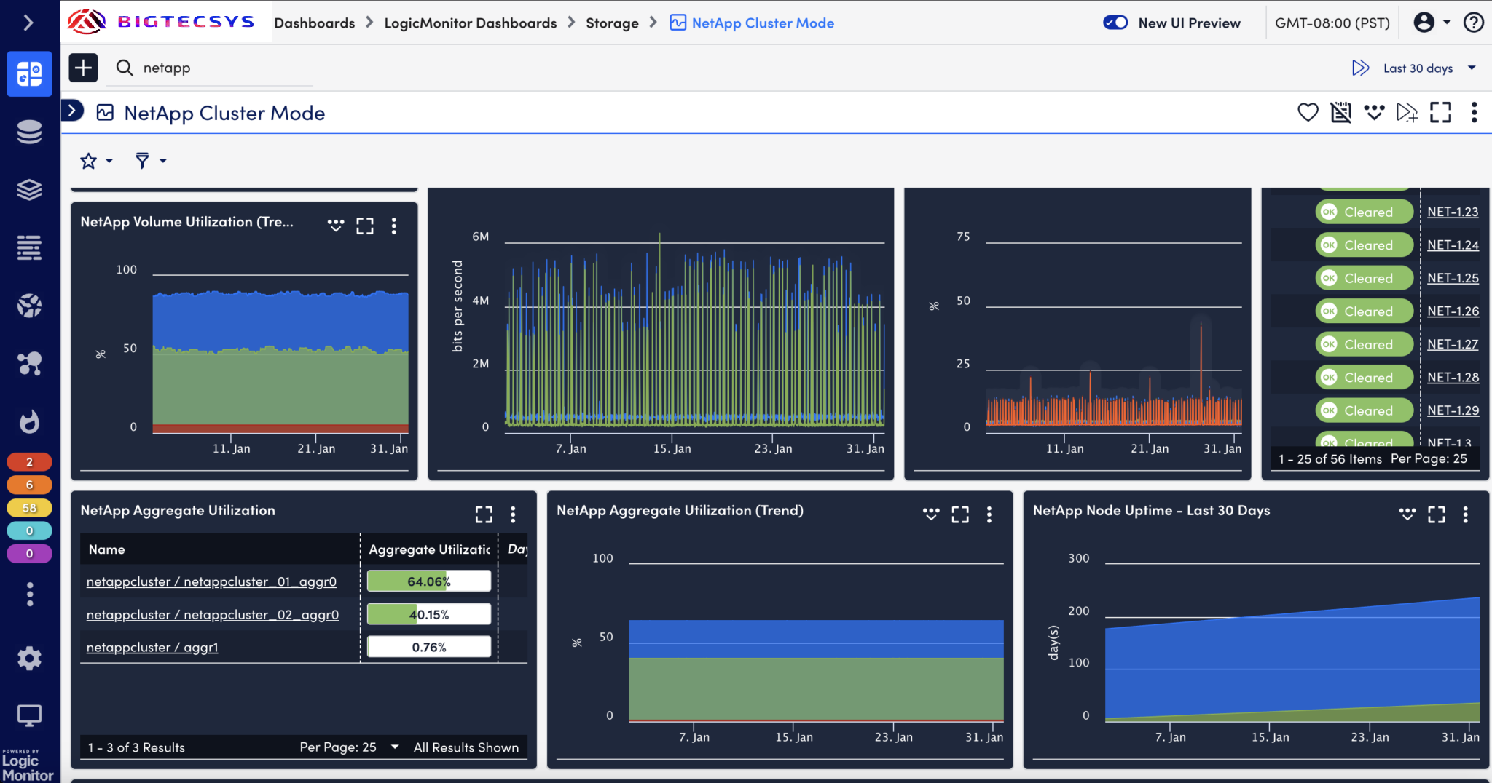Screen dimensions: 1492x783
Task: Enter fullscreen mode for NetApp Cluster Mode dashboard
Action: tap(1440, 112)
